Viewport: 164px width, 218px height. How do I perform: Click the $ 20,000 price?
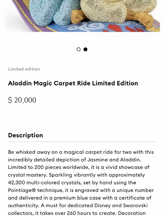tap(22, 100)
